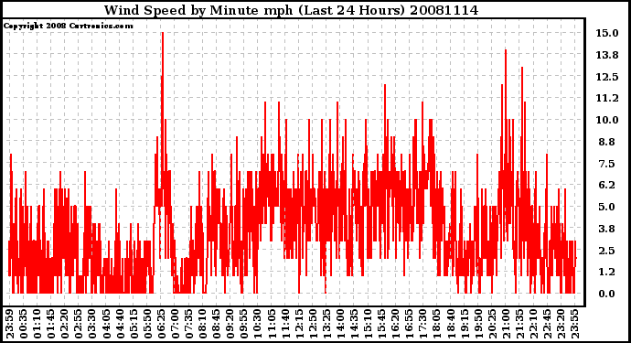Click the 01:10 time label

pyautogui.click(x=37, y=324)
